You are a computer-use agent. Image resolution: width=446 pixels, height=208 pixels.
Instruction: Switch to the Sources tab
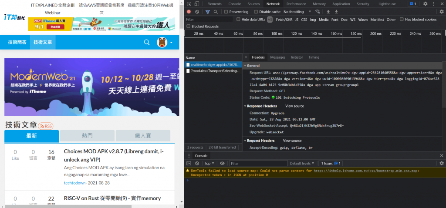[253, 3]
